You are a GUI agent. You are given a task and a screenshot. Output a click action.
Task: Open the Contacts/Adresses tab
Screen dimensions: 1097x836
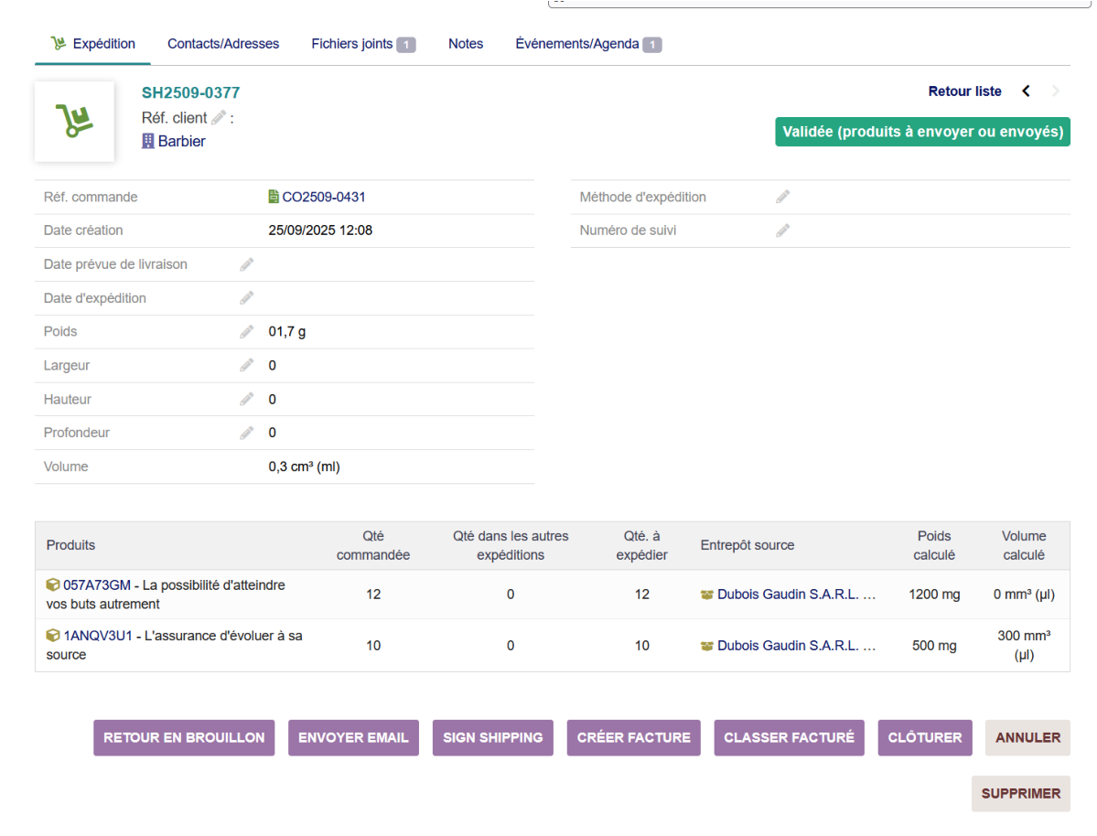223,43
